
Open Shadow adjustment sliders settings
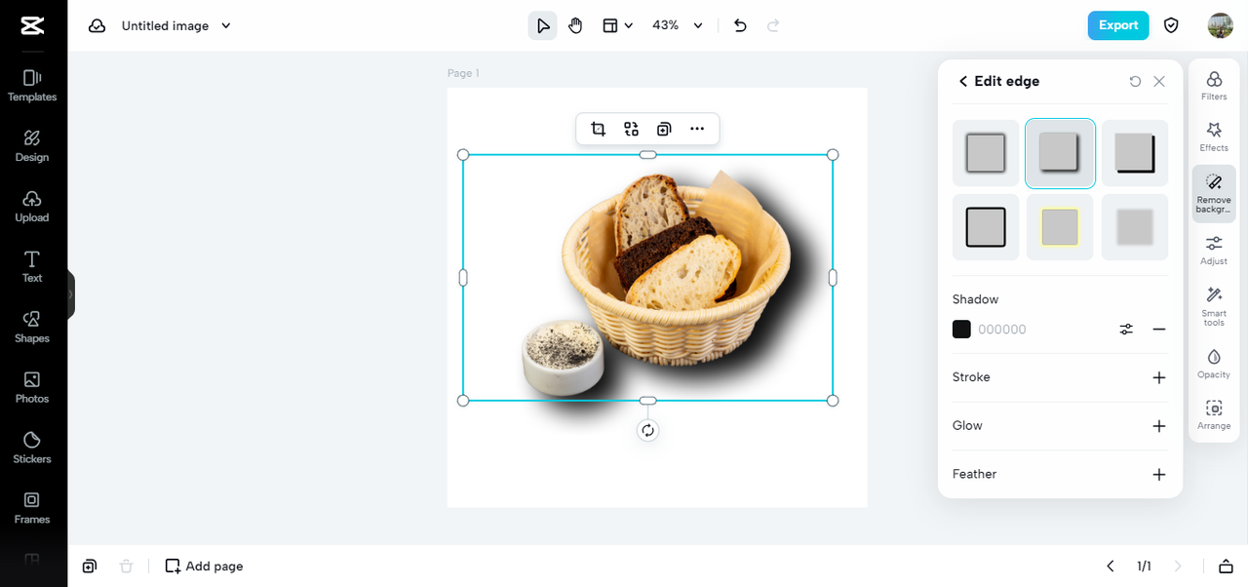click(1126, 330)
